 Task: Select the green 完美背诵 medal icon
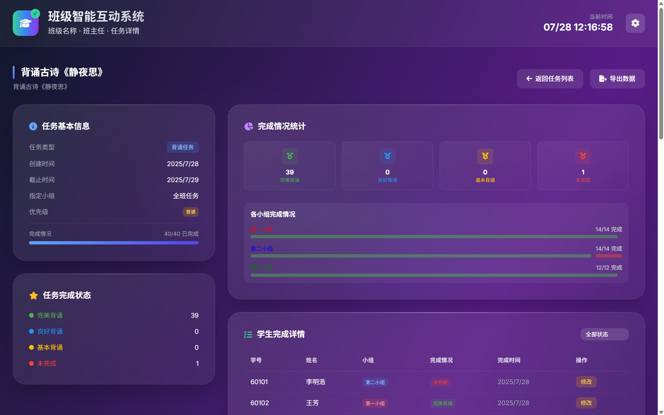(289, 156)
